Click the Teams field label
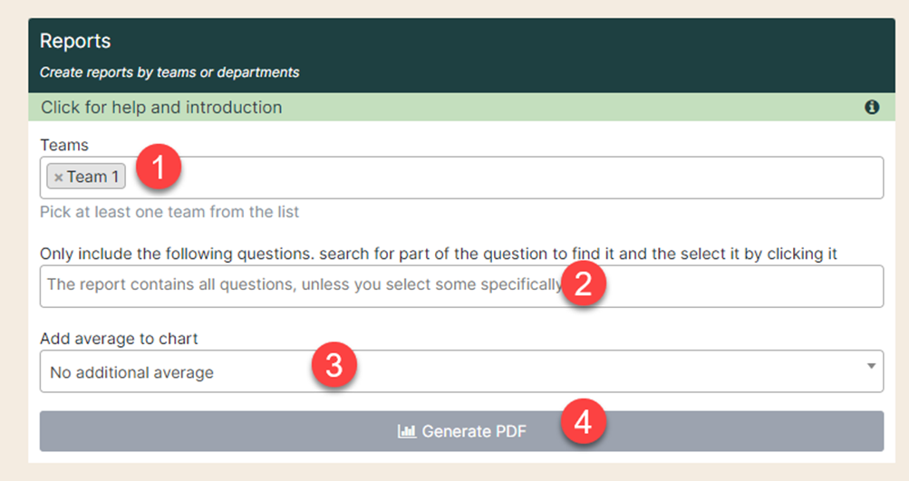909x481 pixels. coord(64,145)
